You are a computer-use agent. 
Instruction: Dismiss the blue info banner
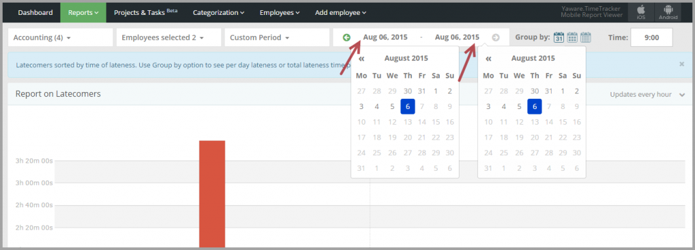click(681, 64)
